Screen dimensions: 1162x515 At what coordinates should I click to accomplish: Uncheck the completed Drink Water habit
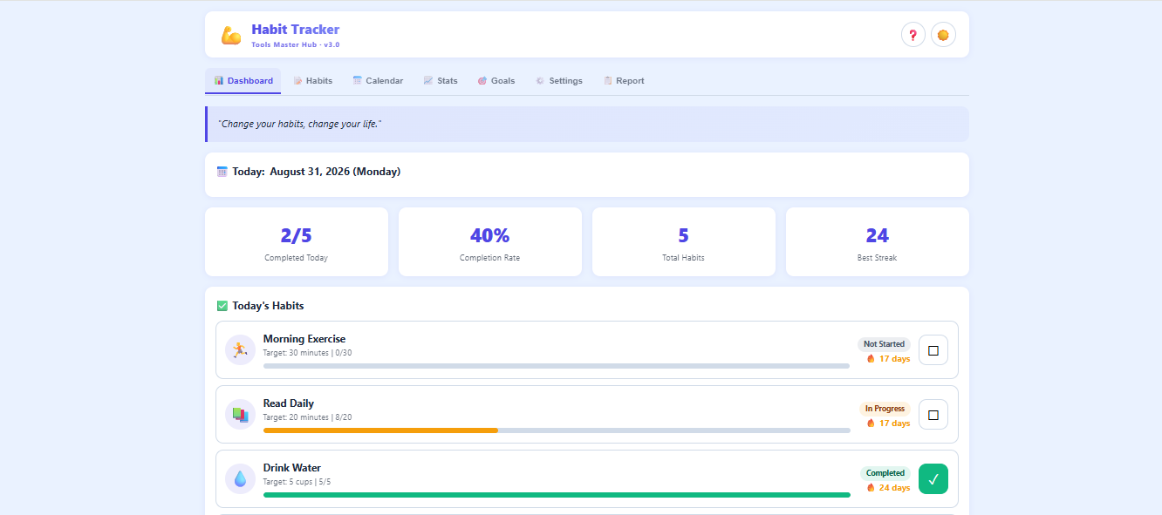tap(933, 479)
